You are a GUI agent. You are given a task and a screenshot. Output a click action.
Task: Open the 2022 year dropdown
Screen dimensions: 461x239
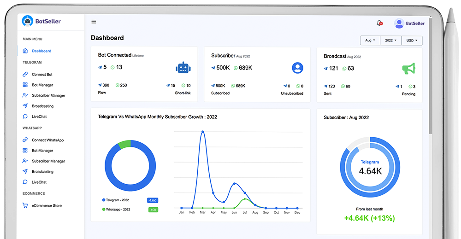(391, 40)
